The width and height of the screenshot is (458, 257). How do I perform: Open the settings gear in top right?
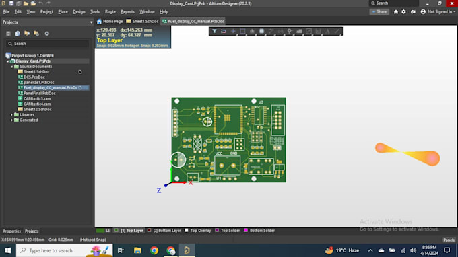(403, 12)
